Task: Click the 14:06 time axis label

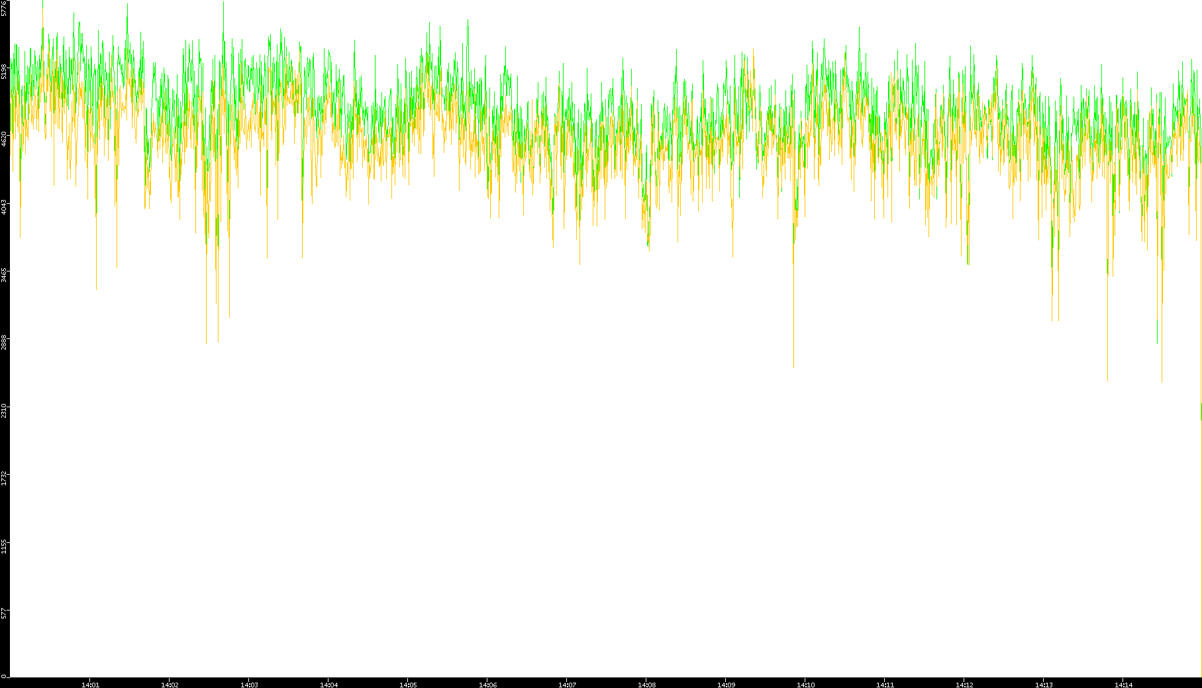Action: click(x=487, y=685)
